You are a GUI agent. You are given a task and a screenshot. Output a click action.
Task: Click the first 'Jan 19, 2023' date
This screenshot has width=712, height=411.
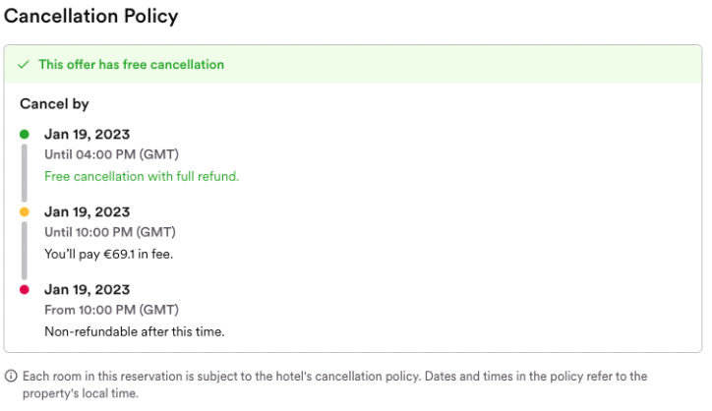pos(88,135)
